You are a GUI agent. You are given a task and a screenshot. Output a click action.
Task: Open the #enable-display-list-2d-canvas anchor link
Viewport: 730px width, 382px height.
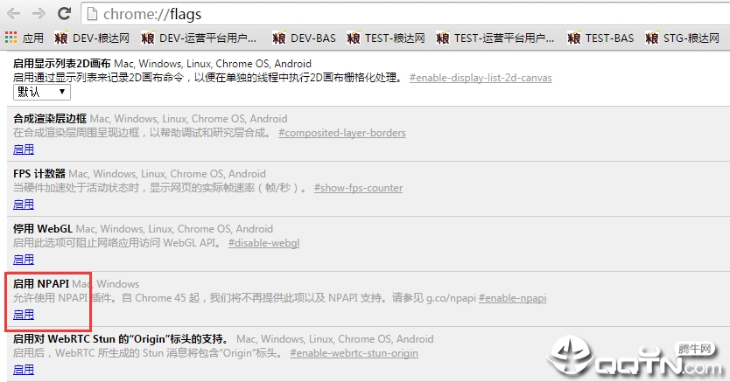point(481,78)
